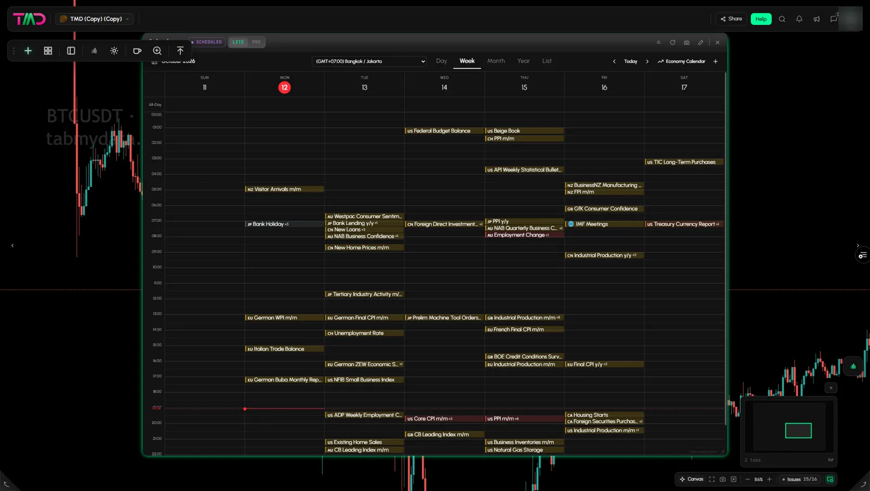Open the US TIC Long-Term Purchases event
The image size is (870, 491).
[684, 162]
